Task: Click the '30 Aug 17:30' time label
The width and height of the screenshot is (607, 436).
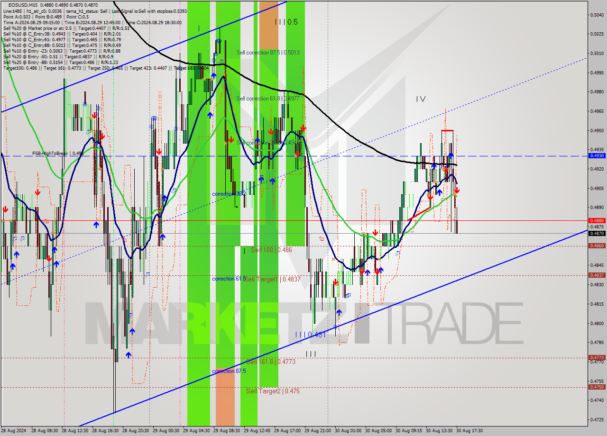Action: click(x=469, y=431)
